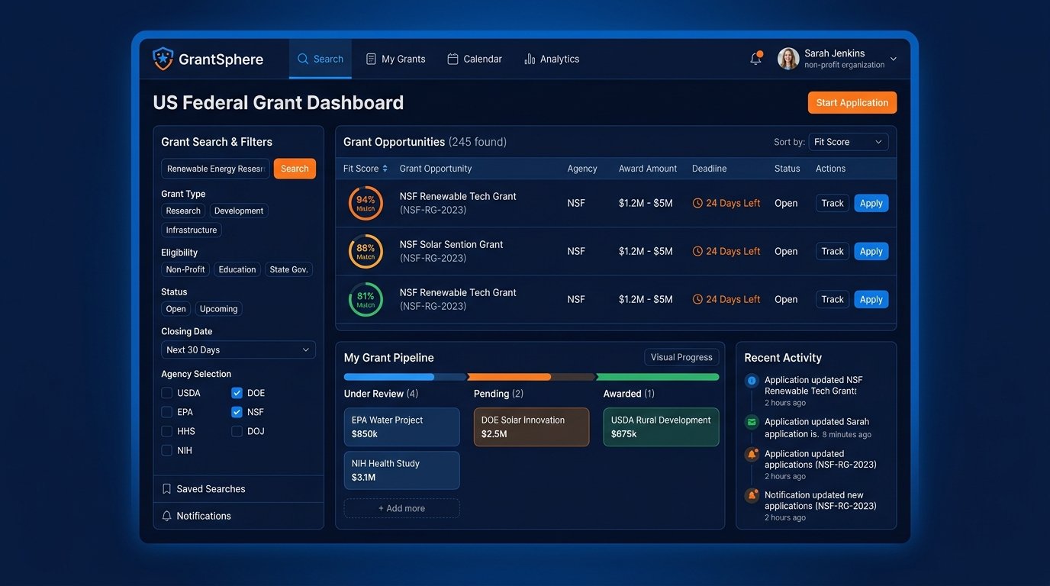The image size is (1050, 586).
Task: Click the Awarded green progress bar
Action: coord(658,377)
